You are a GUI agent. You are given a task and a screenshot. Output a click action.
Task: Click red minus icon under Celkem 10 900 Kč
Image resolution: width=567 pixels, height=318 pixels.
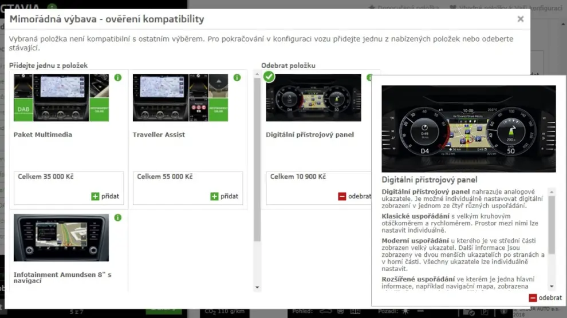(x=342, y=196)
